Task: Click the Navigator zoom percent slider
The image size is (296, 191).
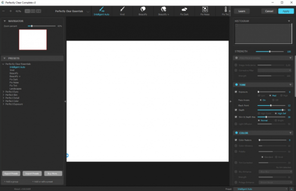Action: 42,26
